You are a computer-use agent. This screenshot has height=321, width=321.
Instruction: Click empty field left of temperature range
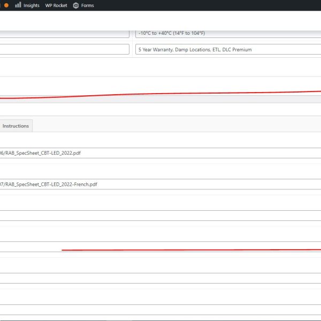point(64,33)
